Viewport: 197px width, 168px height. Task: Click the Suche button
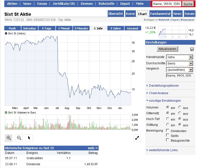(188, 4)
